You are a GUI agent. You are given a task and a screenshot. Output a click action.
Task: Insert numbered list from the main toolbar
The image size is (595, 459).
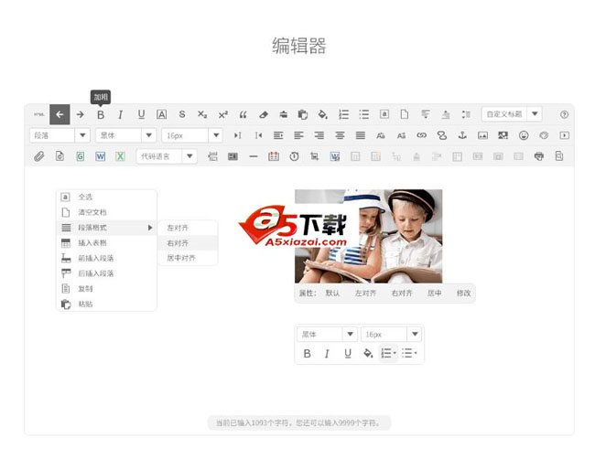(344, 114)
